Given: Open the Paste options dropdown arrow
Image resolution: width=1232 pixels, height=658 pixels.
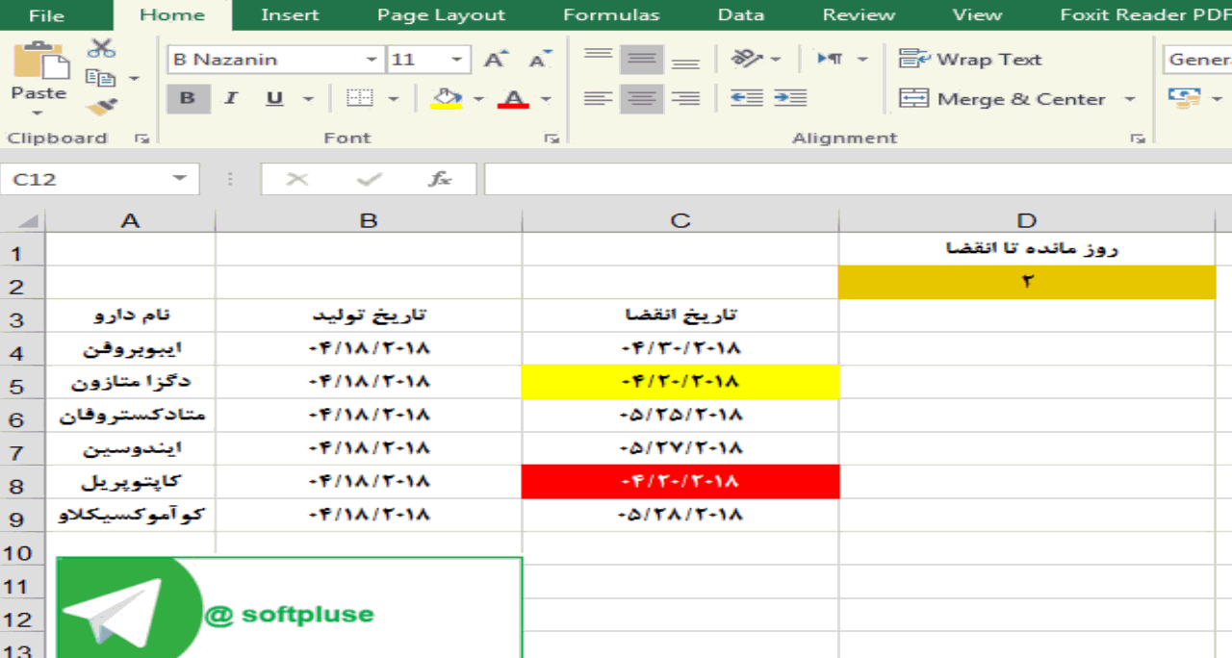Looking at the screenshot, I should pyautogui.click(x=39, y=113).
